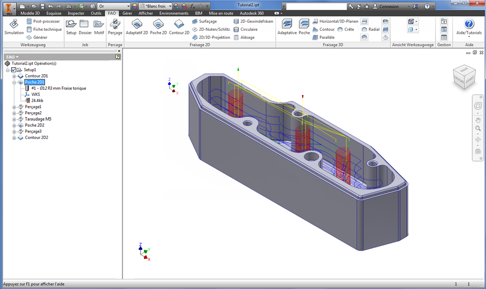Expand Poche 2D2 tree node
The image size is (486, 289).
point(14,126)
